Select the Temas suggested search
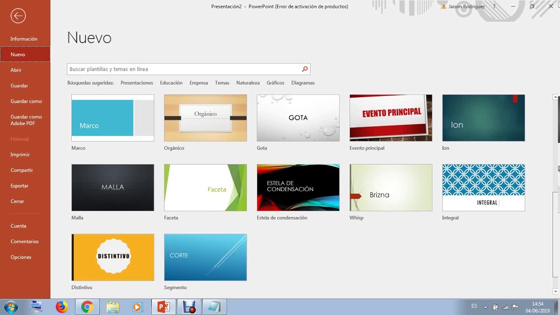Viewport: 560px width, 315px height. coord(222,83)
